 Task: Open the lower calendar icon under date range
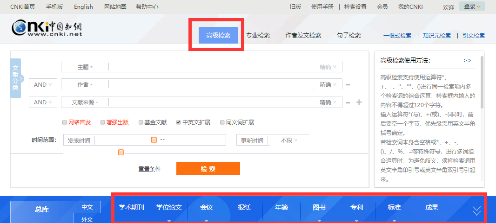click(x=121, y=153)
